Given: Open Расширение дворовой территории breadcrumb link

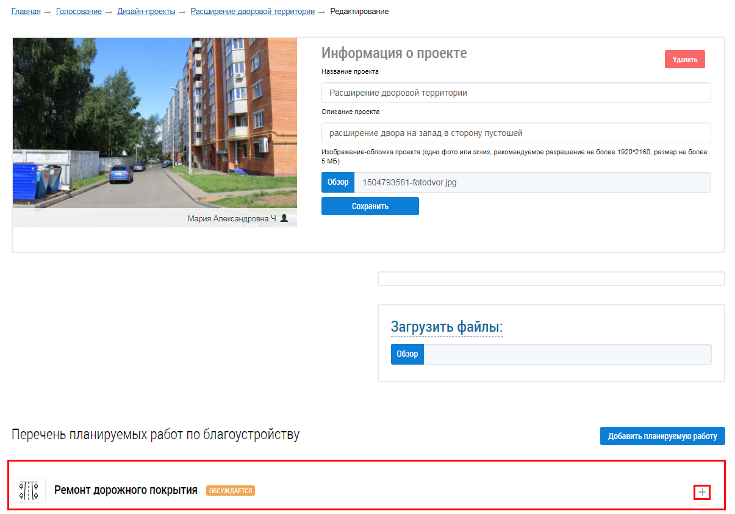Looking at the screenshot, I should click(253, 12).
